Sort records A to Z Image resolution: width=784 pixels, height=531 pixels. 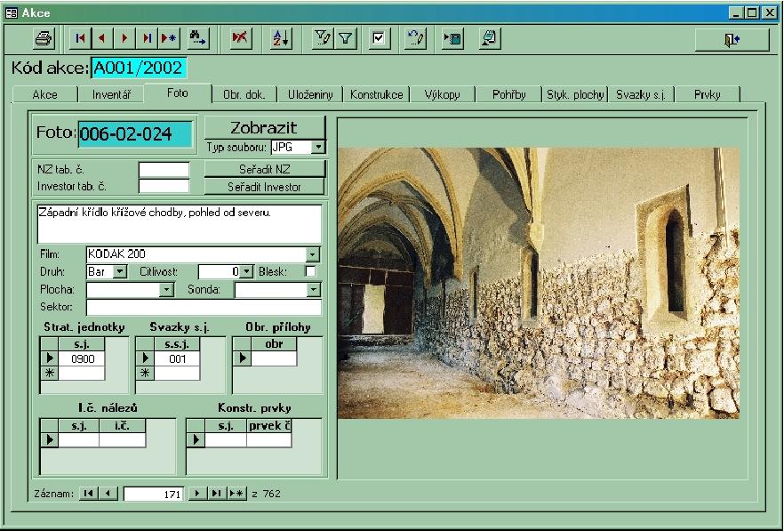coord(281,38)
